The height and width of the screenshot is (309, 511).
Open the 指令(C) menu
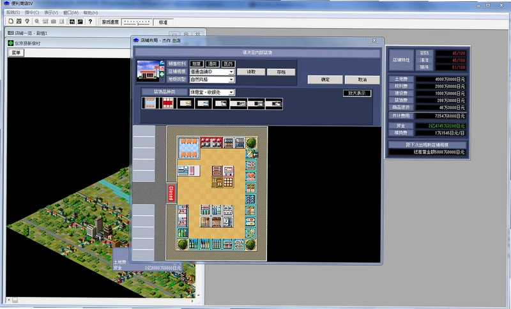pos(32,12)
